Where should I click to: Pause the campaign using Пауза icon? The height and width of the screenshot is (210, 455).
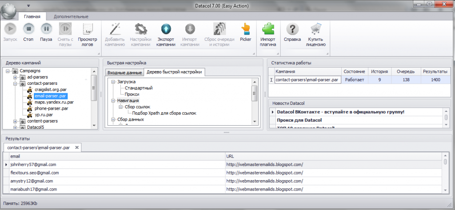pos(46,29)
